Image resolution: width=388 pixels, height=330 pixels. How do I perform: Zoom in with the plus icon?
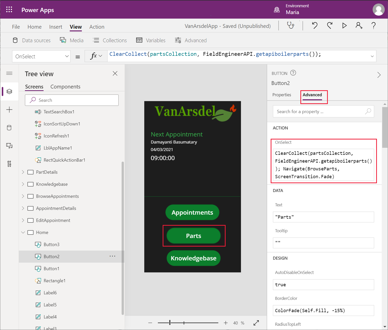tap(226, 323)
